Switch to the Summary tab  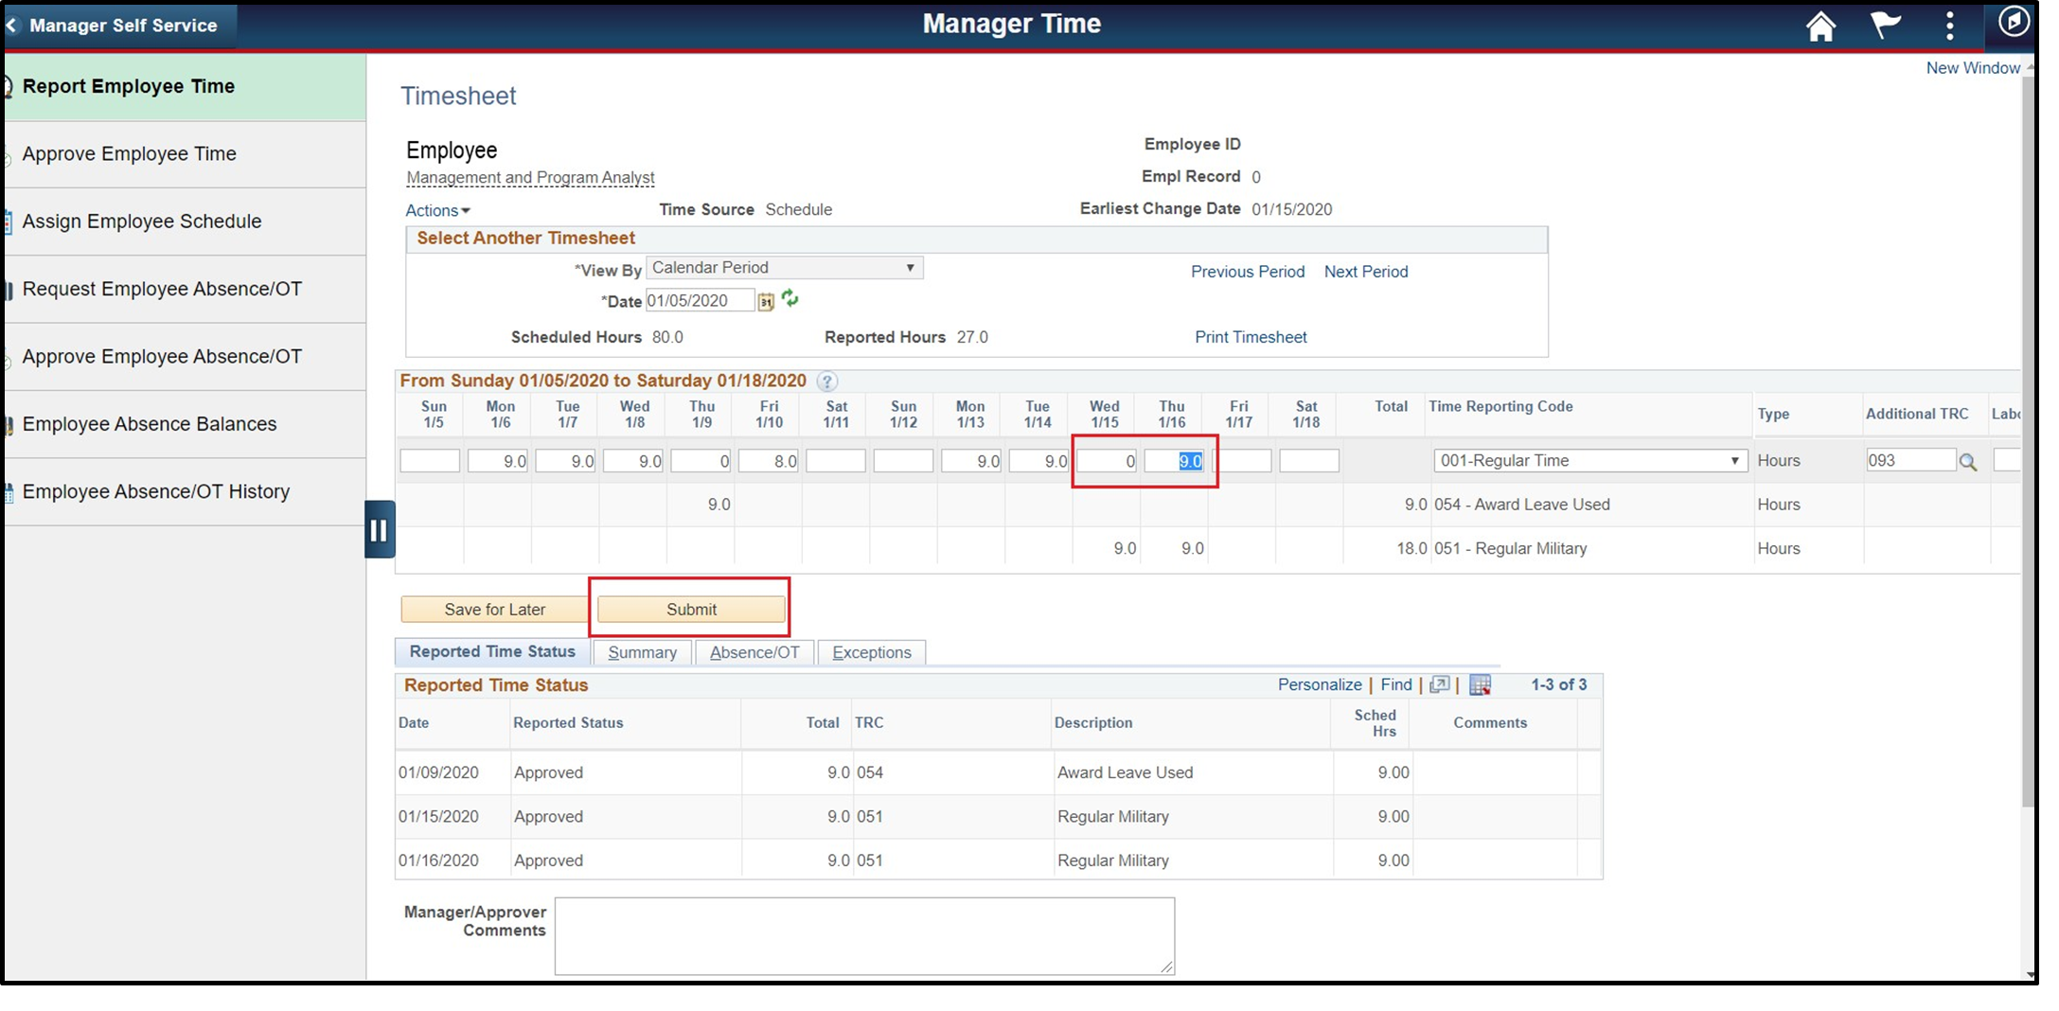(x=642, y=651)
